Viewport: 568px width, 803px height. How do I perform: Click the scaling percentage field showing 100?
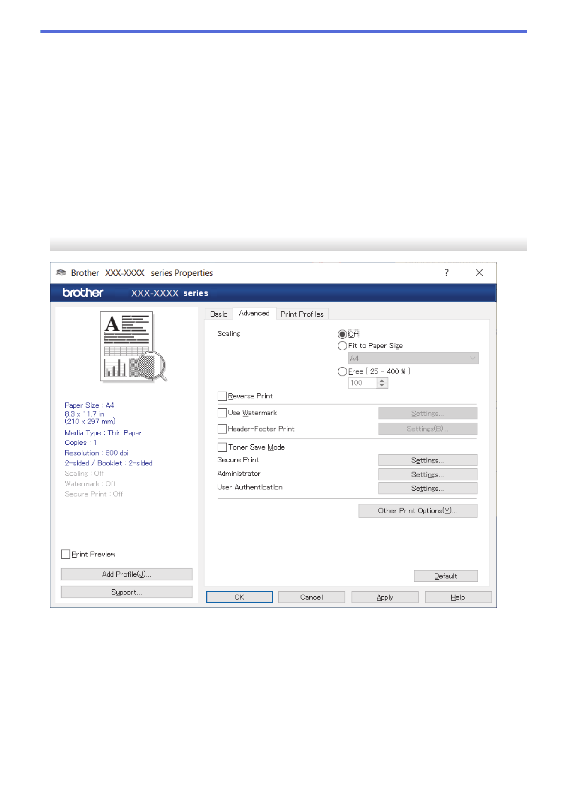coord(362,383)
